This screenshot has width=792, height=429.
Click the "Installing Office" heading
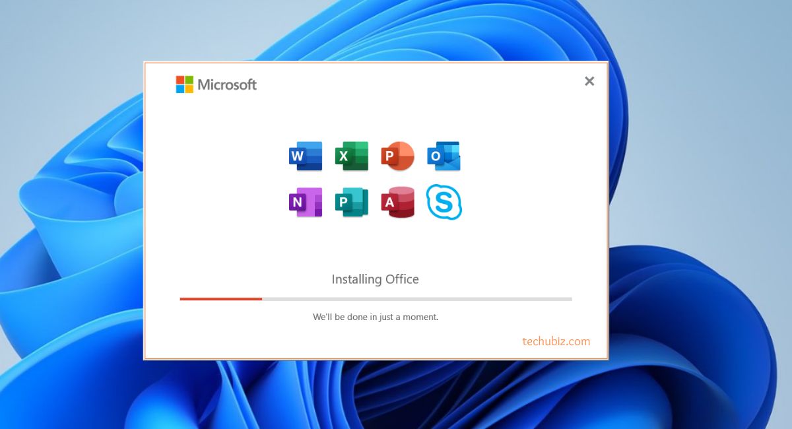[375, 279]
